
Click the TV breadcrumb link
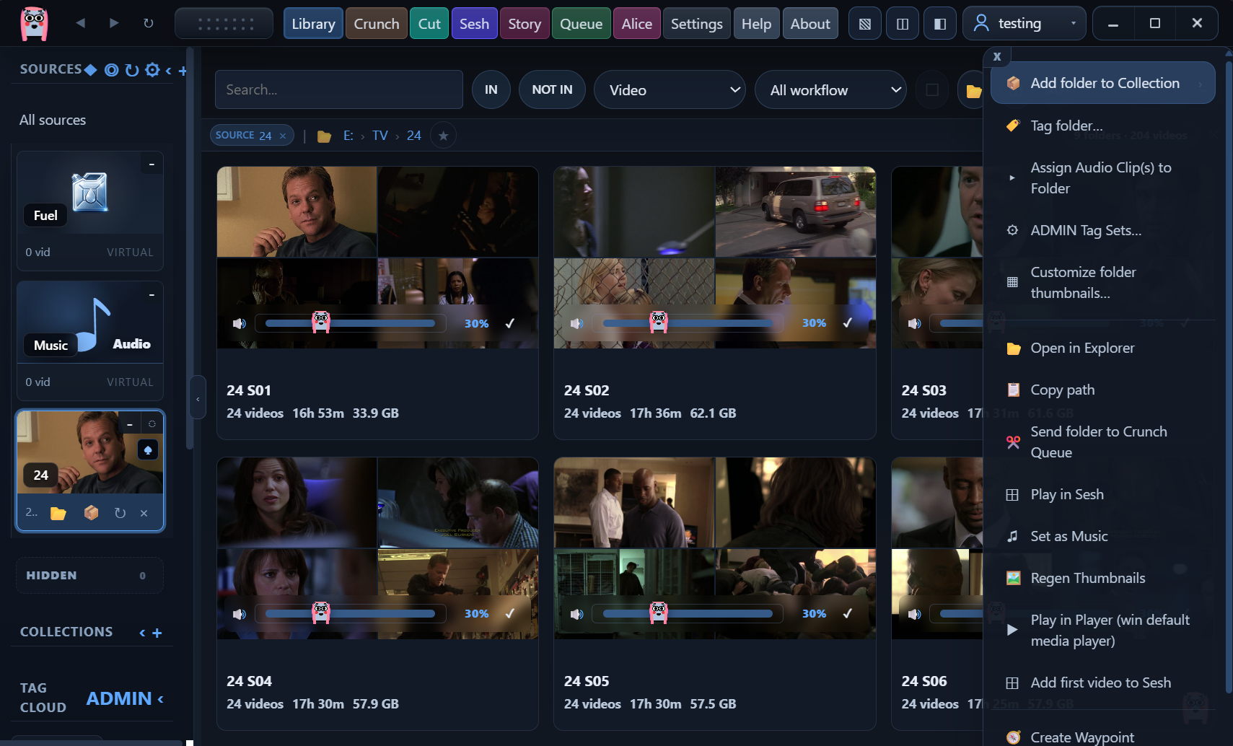[x=380, y=136]
